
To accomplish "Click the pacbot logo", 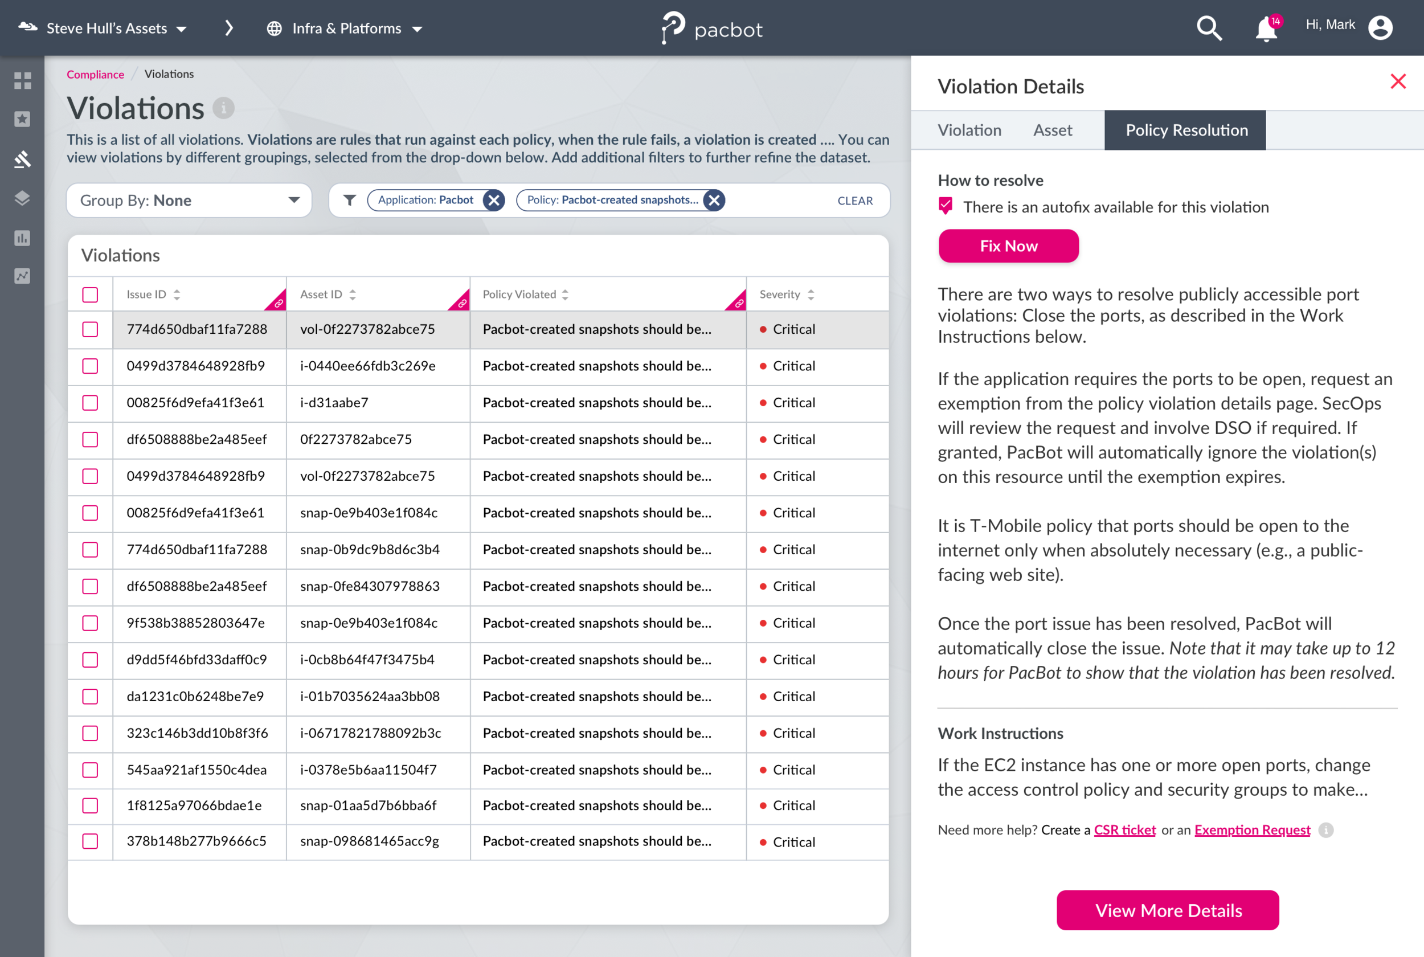I will click(712, 28).
